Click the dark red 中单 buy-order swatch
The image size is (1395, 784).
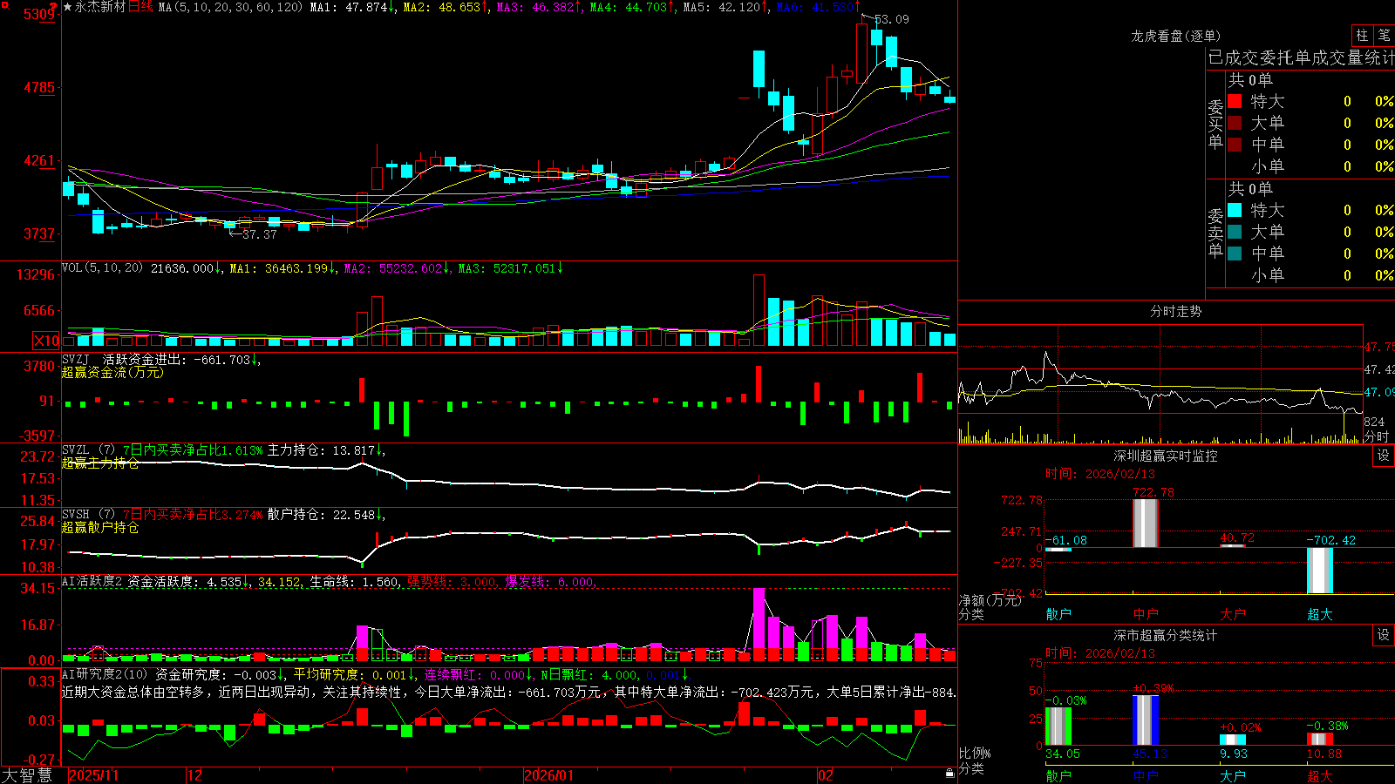coord(1235,145)
